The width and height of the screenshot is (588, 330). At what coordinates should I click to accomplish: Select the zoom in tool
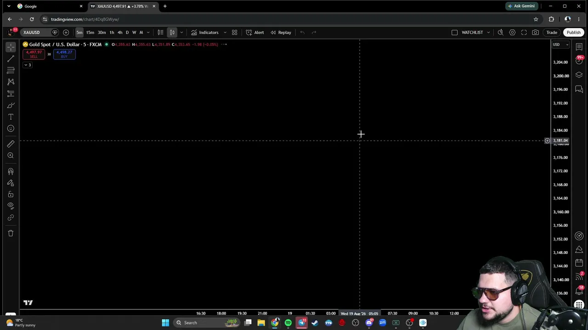tap(11, 155)
